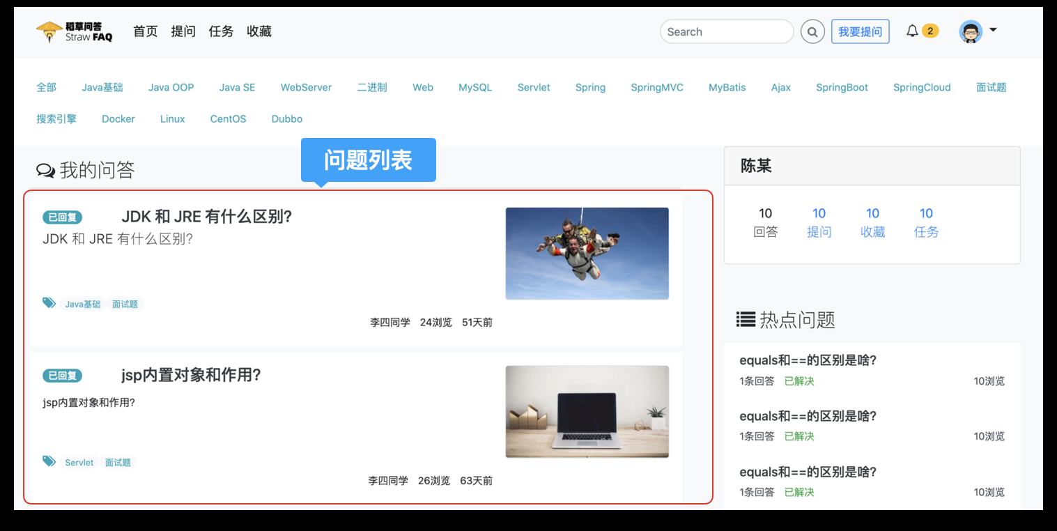Select the 面试题 category in tag bar
Image resolution: width=1057 pixels, height=531 pixels.
[x=992, y=87]
